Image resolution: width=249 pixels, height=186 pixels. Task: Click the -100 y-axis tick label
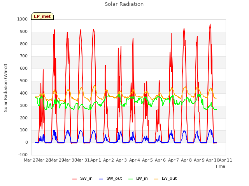(x=23, y=155)
